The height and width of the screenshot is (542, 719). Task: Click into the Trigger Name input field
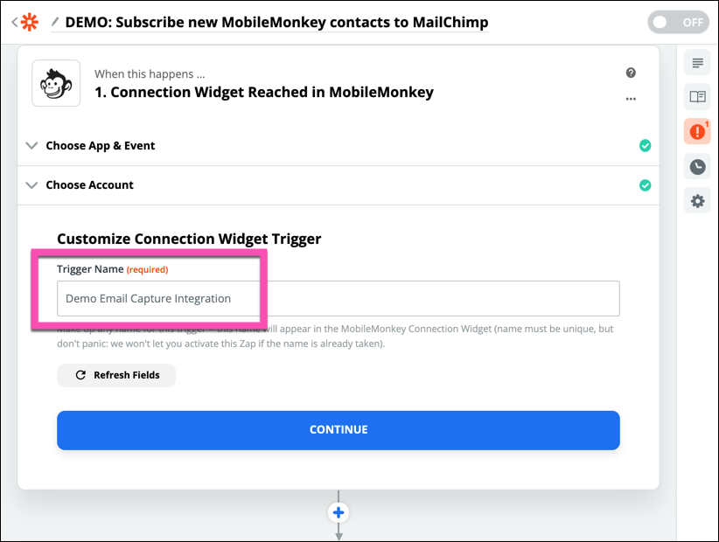339,298
